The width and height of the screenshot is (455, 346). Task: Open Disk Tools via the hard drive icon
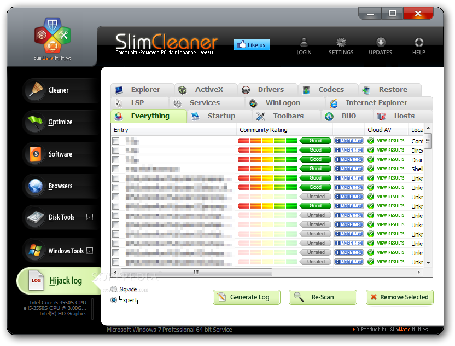pos(36,217)
